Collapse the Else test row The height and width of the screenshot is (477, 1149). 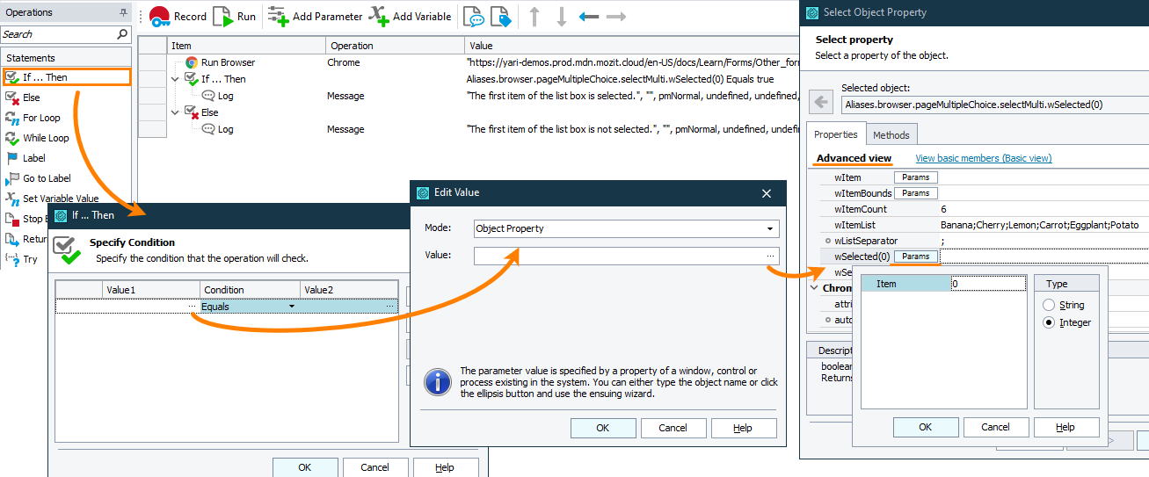point(176,112)
